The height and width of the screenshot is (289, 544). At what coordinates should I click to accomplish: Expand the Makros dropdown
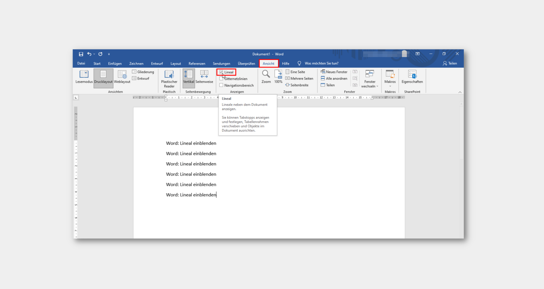390,86
